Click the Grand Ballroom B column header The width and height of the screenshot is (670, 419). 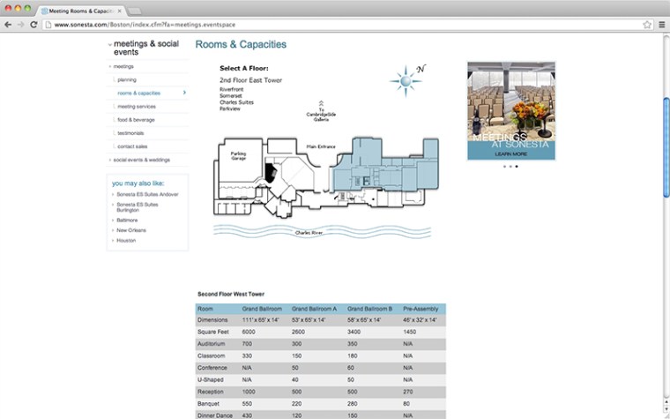coord(369,309)
